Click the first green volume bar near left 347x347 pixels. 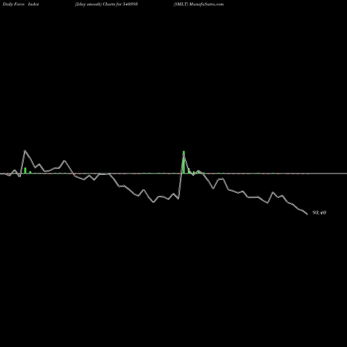25,171
